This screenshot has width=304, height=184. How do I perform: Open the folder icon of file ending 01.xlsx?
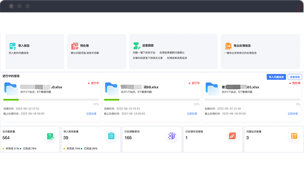tap(212, 89)
